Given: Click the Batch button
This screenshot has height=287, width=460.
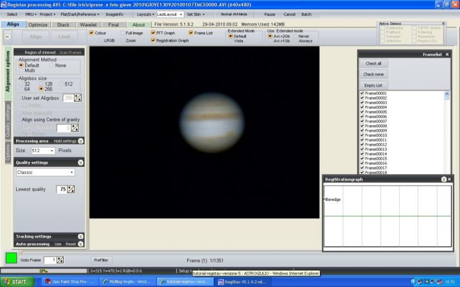Looking at the screenshot, I should point(306,15).
